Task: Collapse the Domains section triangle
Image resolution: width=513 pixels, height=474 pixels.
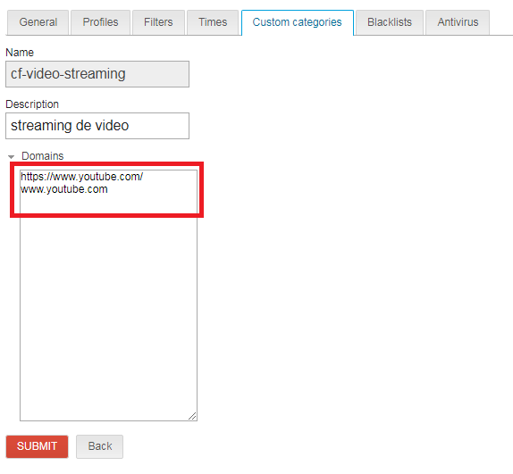Action: 11,157
